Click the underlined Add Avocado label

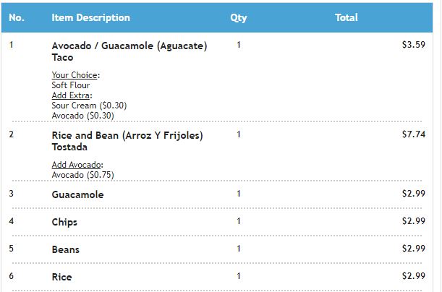pos(76,165)
